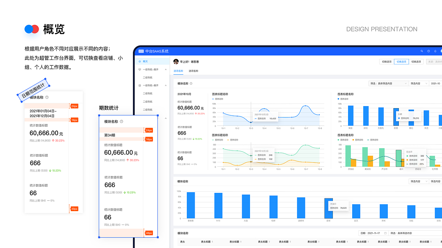Click the 2021年01月04日 date range text
Image resolution: width=442 pixels, height=248 pixels.
click(43, 113)
